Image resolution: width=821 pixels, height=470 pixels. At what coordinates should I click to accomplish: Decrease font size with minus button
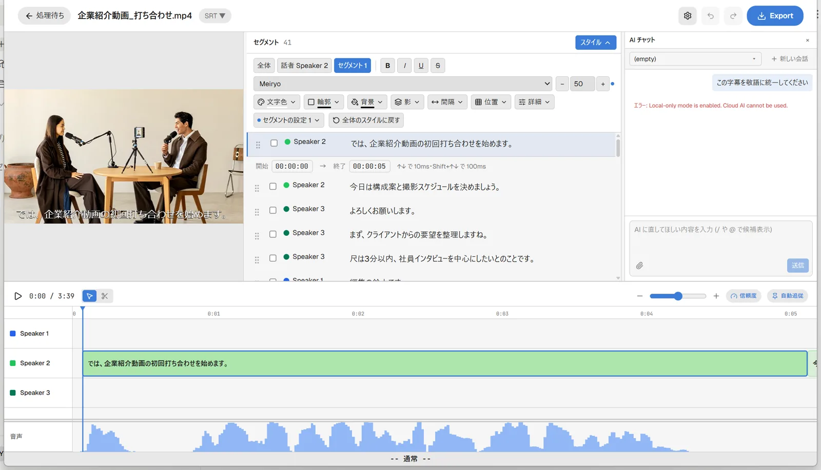click(x=562, y=84)
